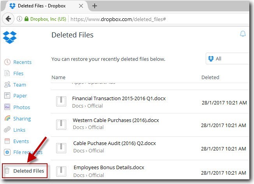Select Financial Transaction 2015-2016 Q1.docx file name
Viewport: 254px width, 184px height.
click(119, 98)
